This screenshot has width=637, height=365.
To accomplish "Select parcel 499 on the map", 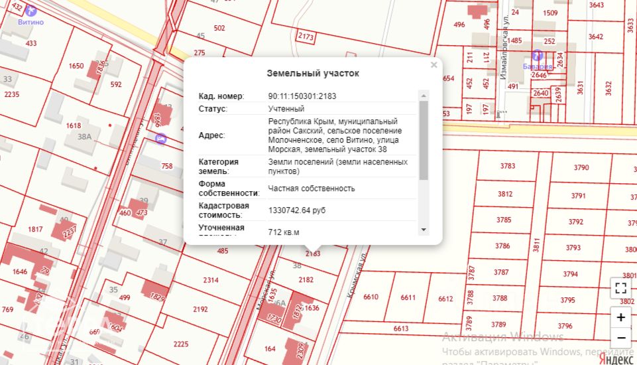I will (x=125, y=297).
